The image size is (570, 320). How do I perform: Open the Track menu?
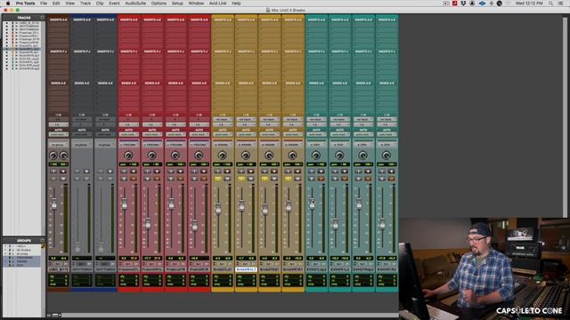coord(85,4)
